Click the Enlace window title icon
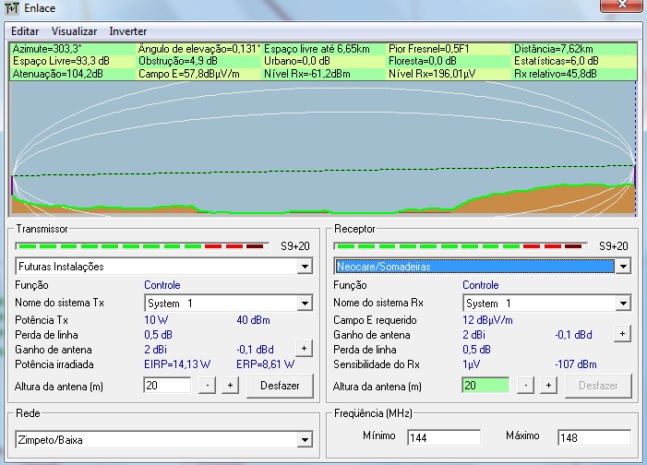Image resolution: width=647 pixels, height=465 pixels. 11,8
